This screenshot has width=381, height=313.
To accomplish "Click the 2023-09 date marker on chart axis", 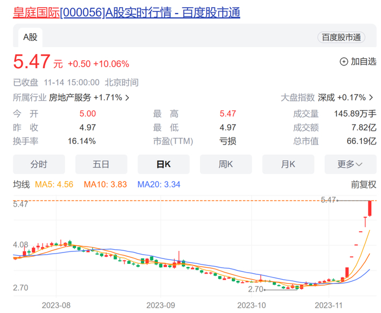I will 161,305.
